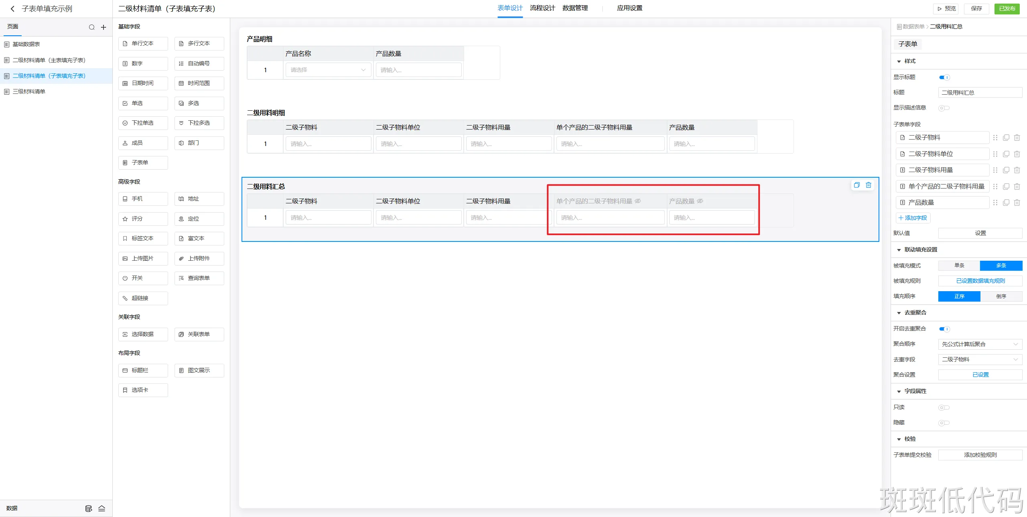Enable the 只读 switch
This screenshot has height=517, width=1027.
[944, 408]
